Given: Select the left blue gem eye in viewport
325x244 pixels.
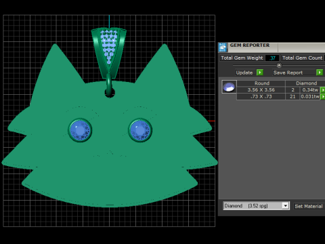Looking at the screenshot, I should (80, 130).
